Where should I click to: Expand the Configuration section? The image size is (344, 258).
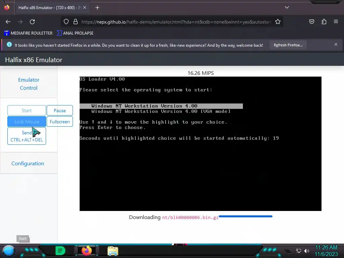[x=28, y=164]
